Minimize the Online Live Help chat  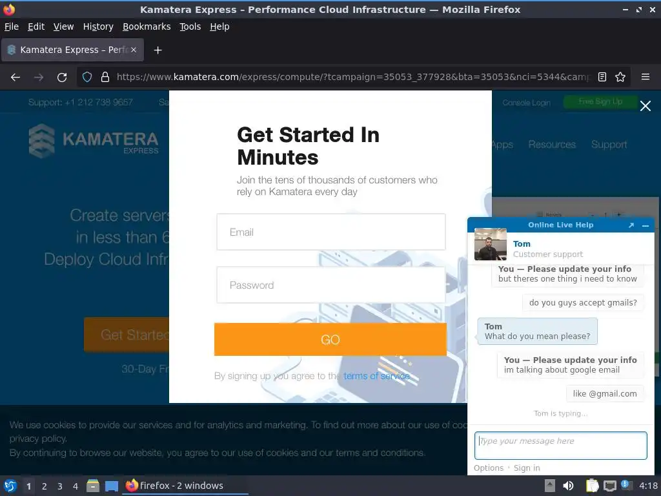click(x=646, y=225)
